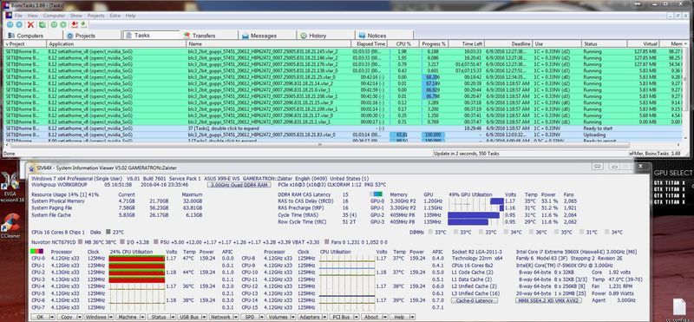The width and height of the screenshot is (694, 322).
Task: Expand the Adapters button dropdown arrow
Action: [324, 317]
